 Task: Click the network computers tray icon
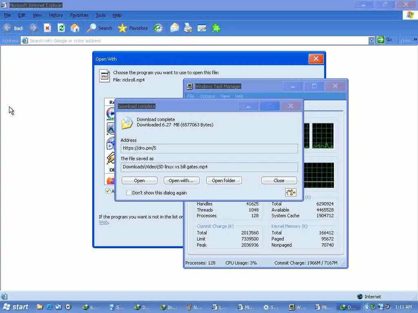[x=381, y=307]
